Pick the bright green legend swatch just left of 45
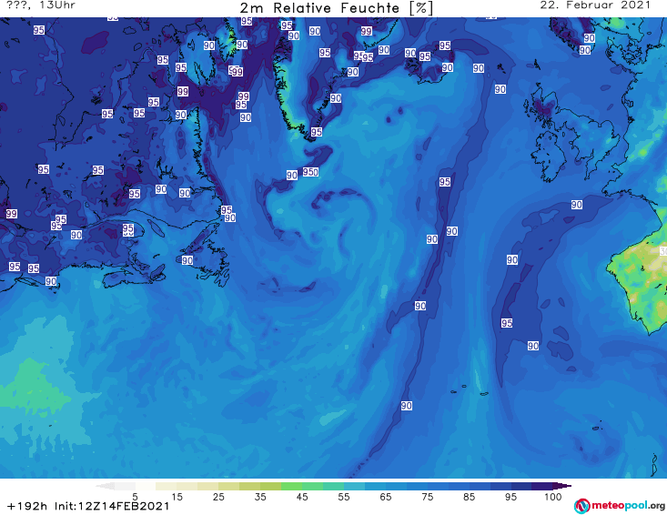Viewport: 667px width, 515px height. 291,486
